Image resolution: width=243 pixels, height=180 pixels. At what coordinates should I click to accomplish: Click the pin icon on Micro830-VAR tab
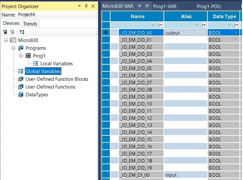coord(140,6)
